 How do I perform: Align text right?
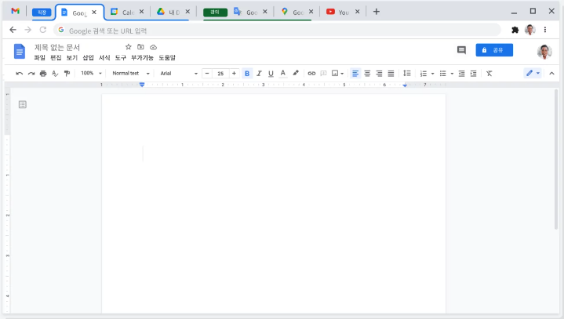[379, 74]
